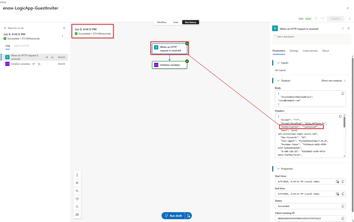Click the Draft status badge
The image size is (354, 222).
[301, 19]
